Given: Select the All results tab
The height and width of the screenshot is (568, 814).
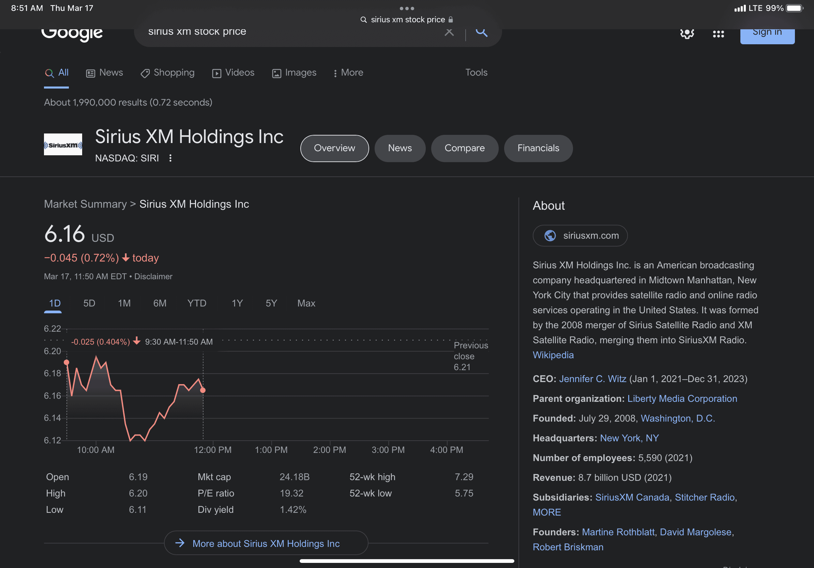Looking at the screenshot, I should (x=57, y=73).
